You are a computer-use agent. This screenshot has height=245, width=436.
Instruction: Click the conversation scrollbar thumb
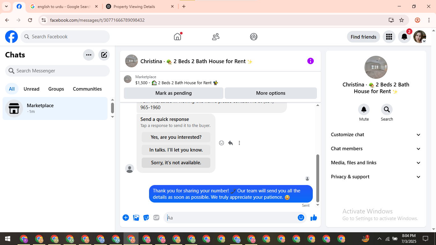click(x=318, y=178)
